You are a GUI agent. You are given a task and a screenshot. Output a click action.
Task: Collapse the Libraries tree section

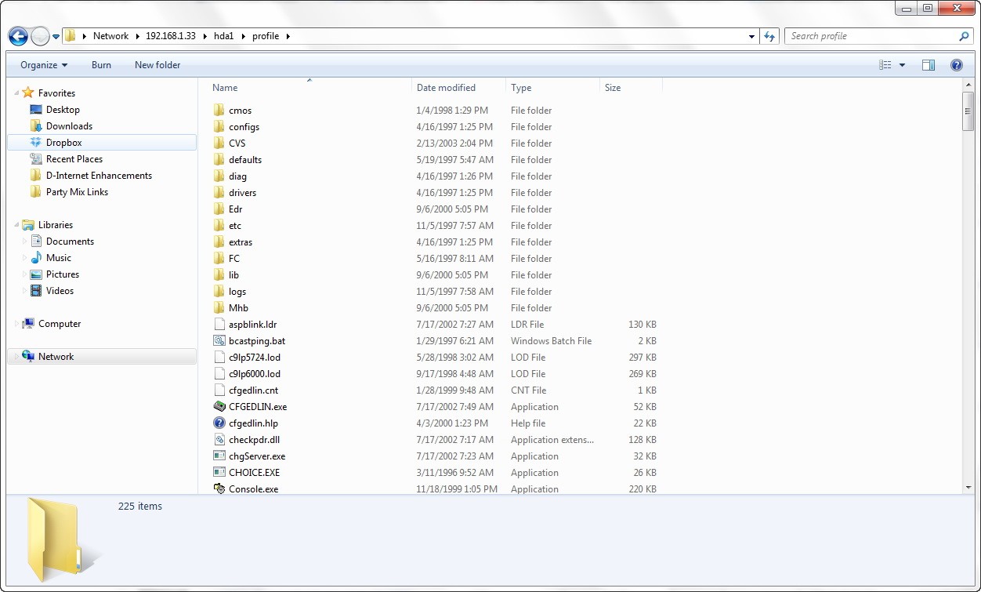click(17, 225)
